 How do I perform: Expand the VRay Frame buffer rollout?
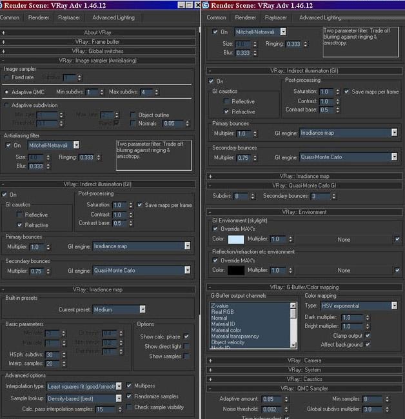[98, 42]
